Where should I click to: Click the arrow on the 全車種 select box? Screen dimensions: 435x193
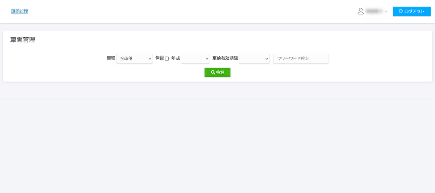(x=150, y=59)
